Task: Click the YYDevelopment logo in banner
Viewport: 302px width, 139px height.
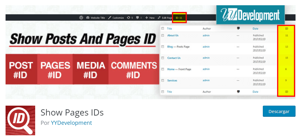Action: [x=250, y=15]
